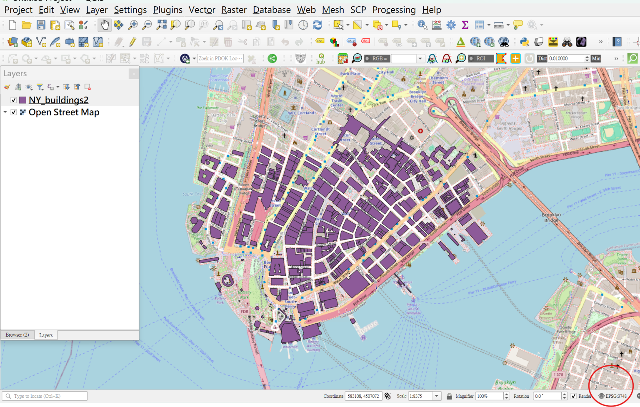Click the Show Statistical Summary sigma icon

(465, 25)
